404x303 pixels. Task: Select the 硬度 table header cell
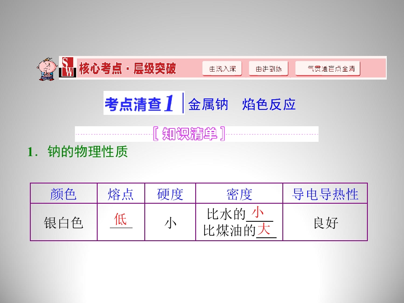[170, 194]
